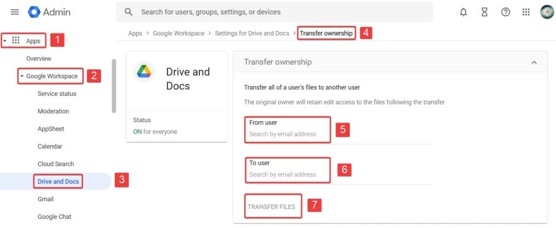
Task: Go to Settings for Drive and Docs breadcrumb
Action: [252, 33]
